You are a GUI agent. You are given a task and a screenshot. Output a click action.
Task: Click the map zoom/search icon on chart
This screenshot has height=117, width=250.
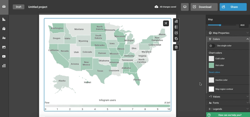click(166, 23)
